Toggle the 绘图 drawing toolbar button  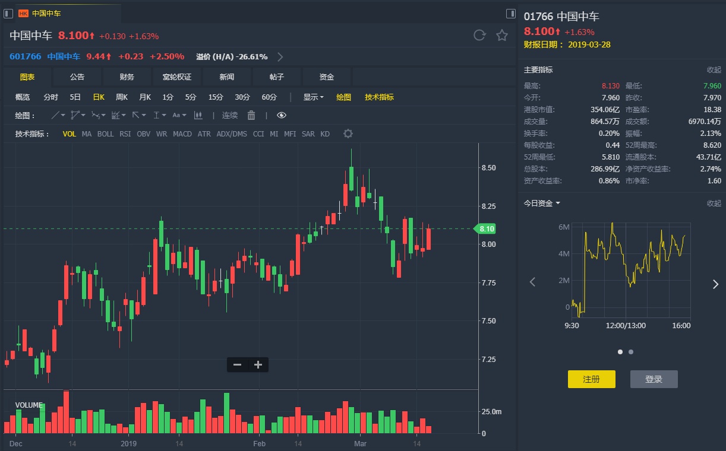pos(344,97)
